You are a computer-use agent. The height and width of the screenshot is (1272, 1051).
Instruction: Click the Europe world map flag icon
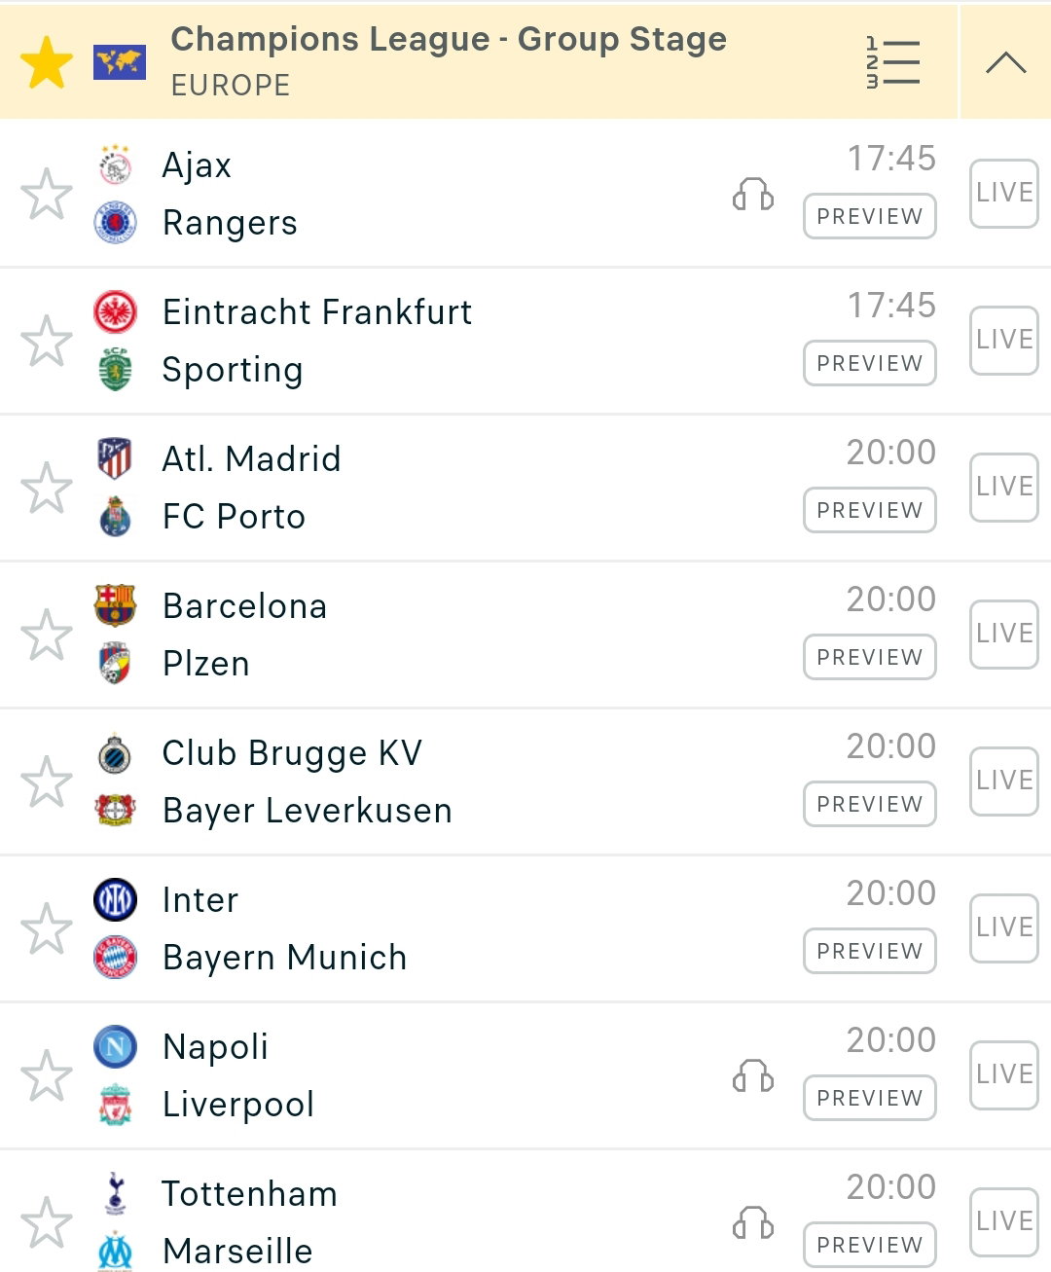(120, 62)
